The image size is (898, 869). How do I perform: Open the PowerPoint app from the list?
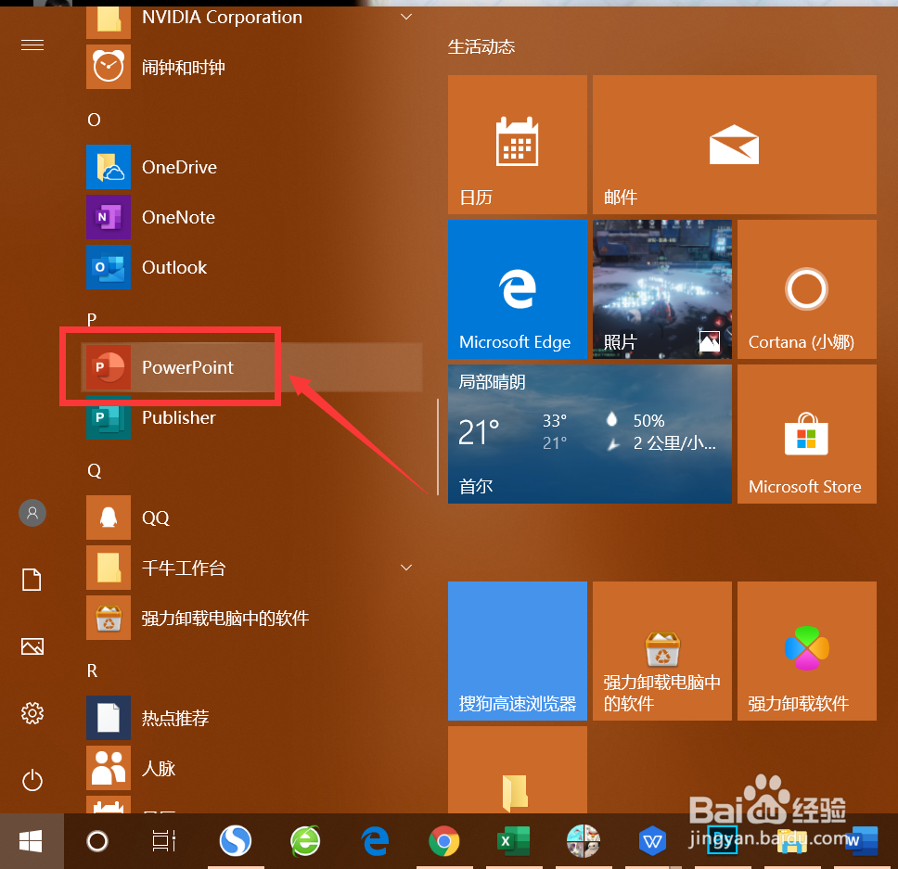pos(252,367)
